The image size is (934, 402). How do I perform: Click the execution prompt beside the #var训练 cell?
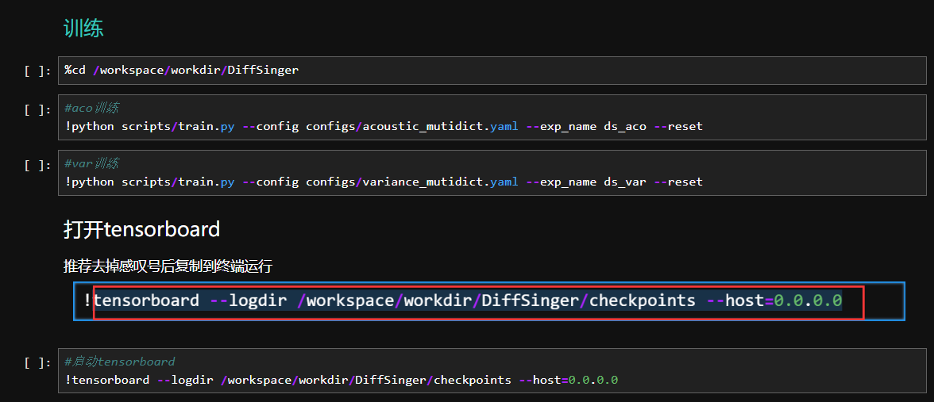(37, 165)
